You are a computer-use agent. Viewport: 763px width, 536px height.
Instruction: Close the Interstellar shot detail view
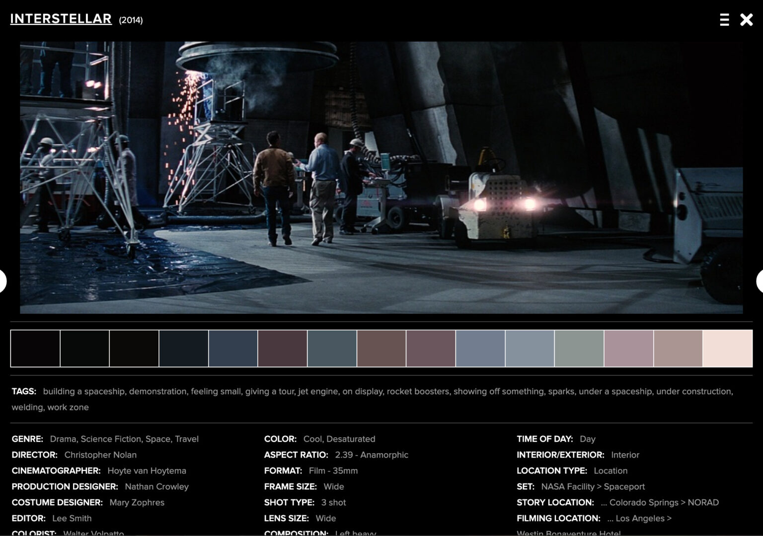point(746,20)
